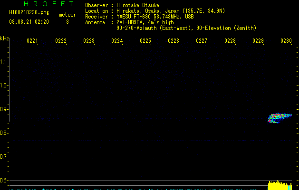Click the 0.8 kHz axis label

pyautogui.click(x=4, y=133)
